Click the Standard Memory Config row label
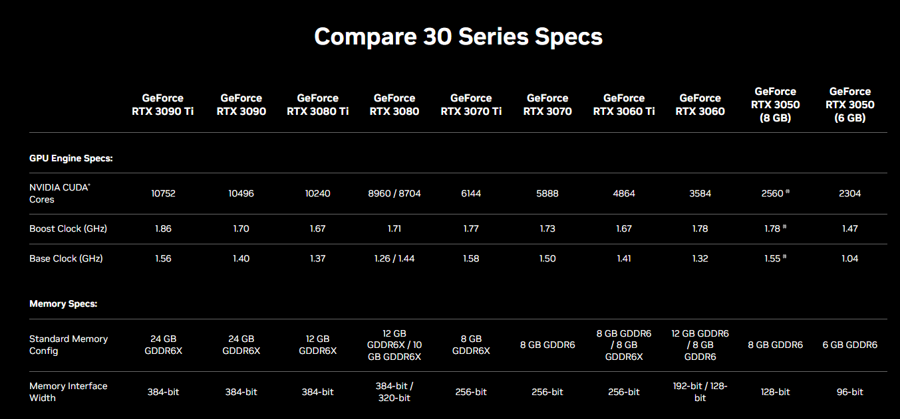 (69, 345)
